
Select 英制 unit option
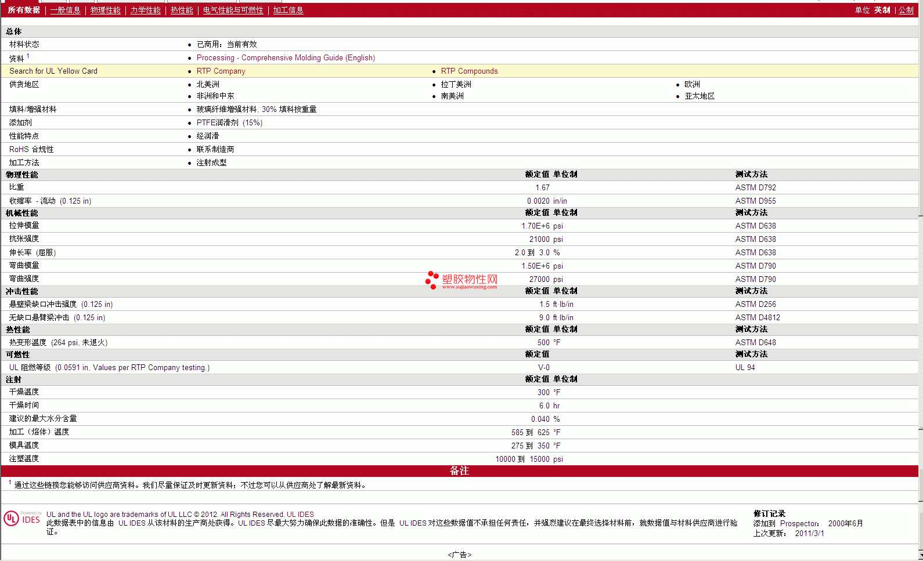[x=882, y=10]
